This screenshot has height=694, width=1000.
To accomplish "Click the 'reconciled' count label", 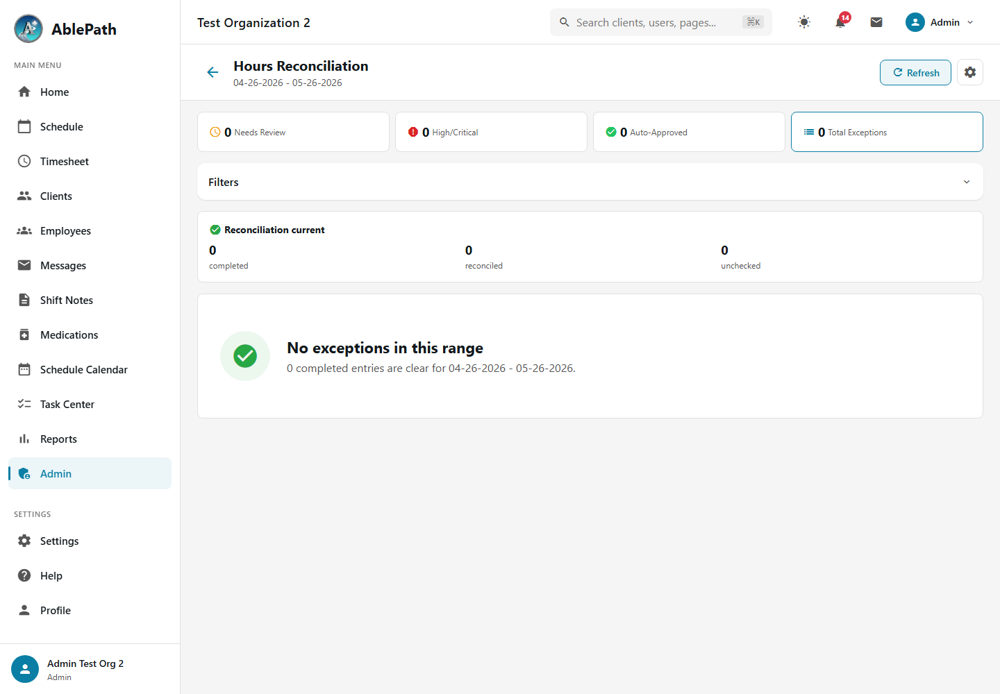I will point(483,266).
